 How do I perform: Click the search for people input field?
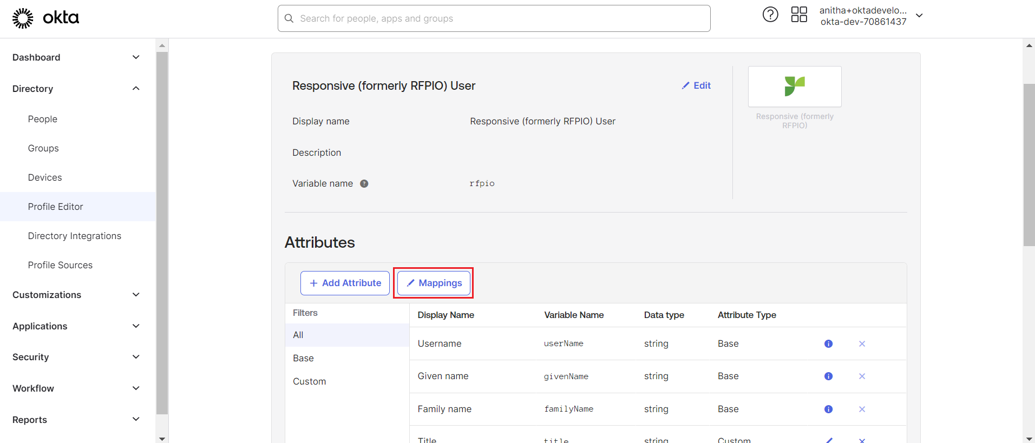tap(494, 18)
